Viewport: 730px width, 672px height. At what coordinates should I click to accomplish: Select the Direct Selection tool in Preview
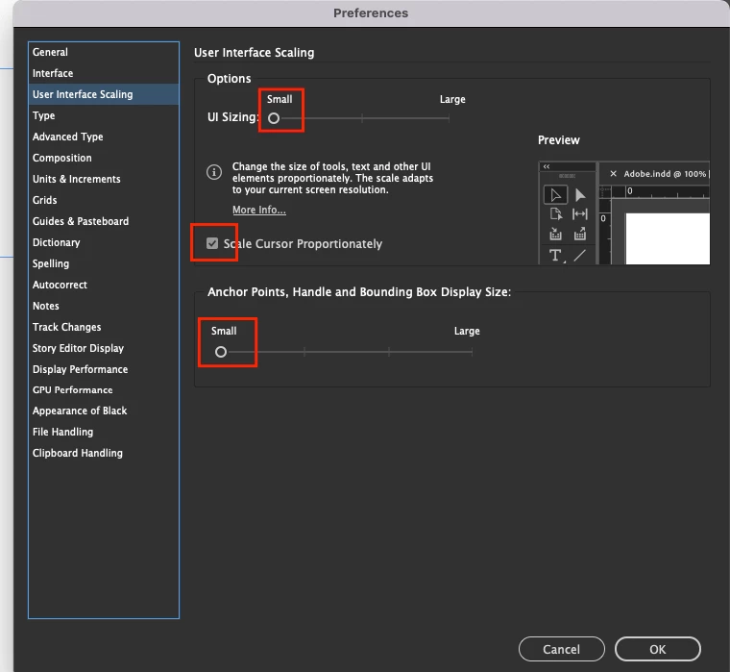pos(580,195)
